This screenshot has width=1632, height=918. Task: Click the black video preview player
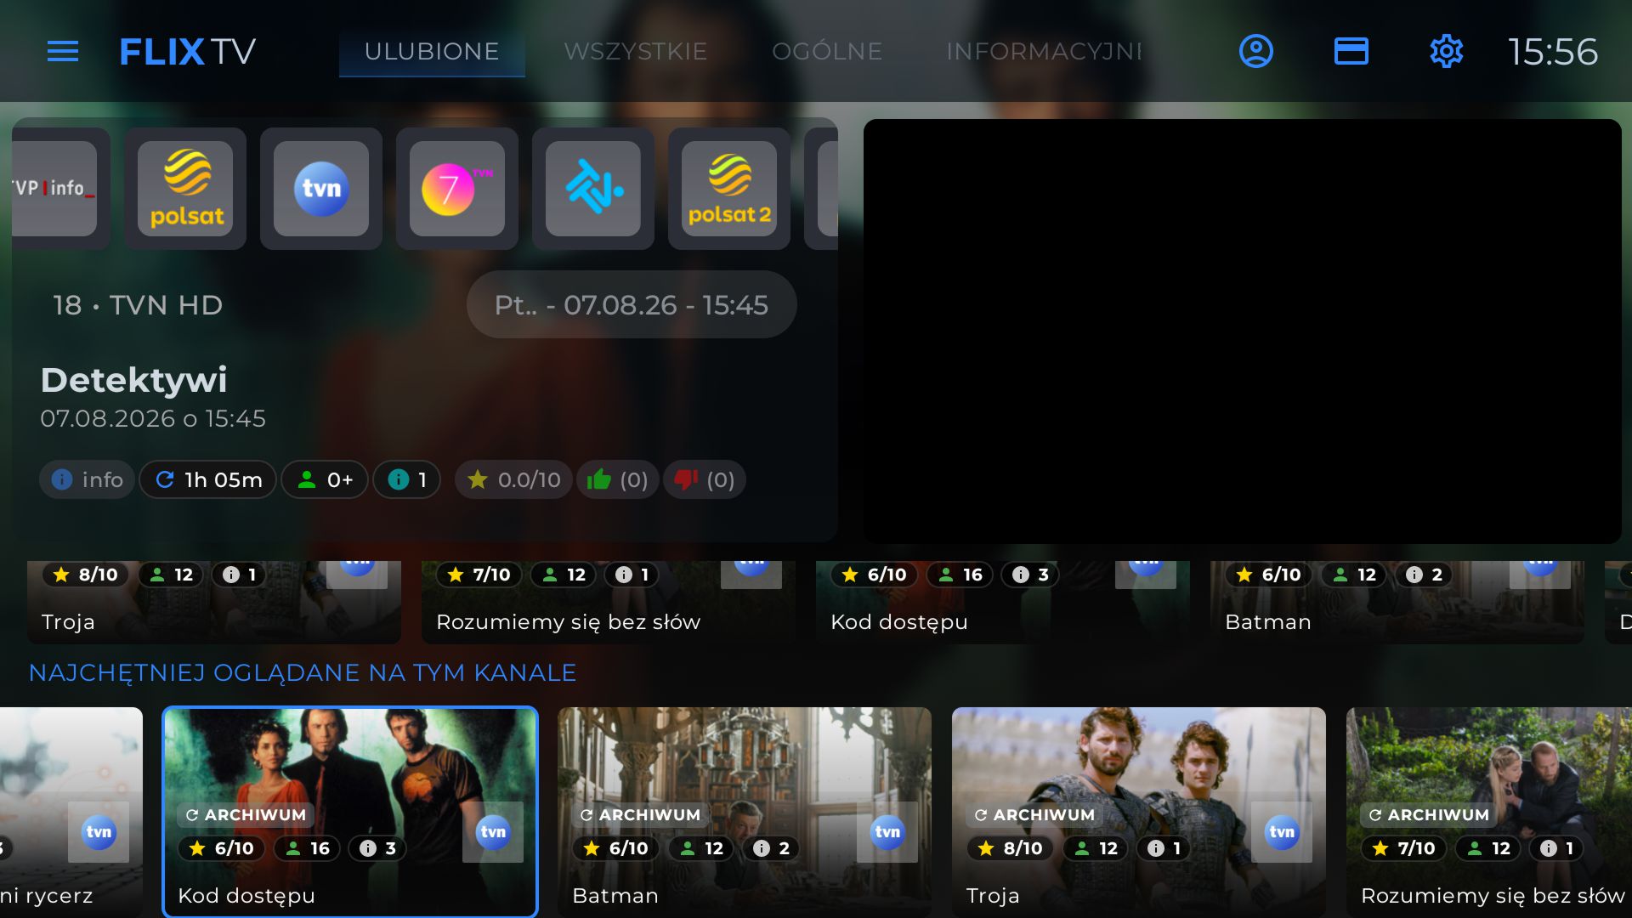point(1243,331)
